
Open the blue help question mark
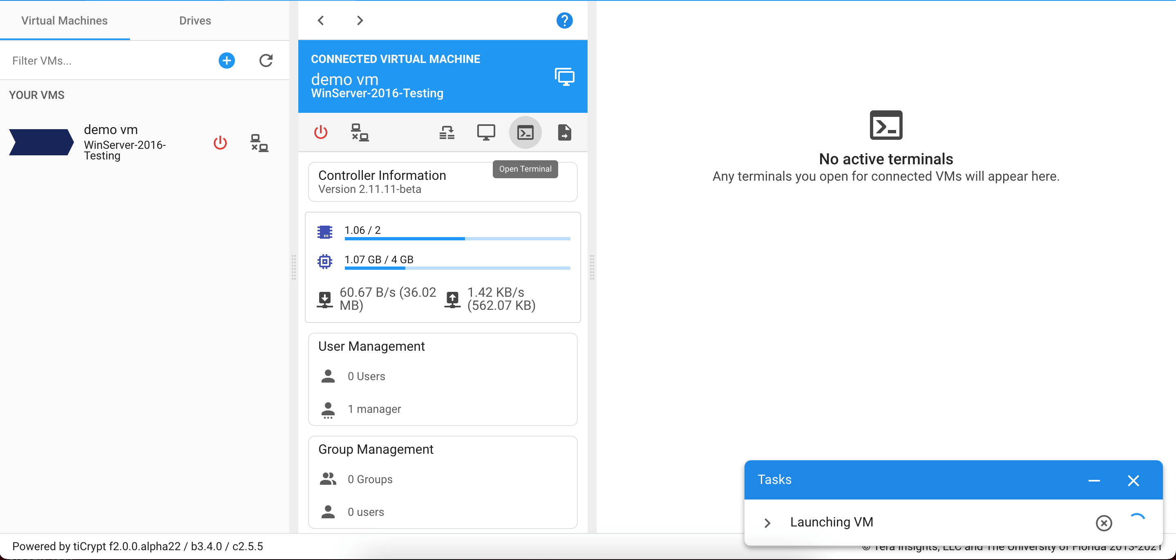click(x=564, y=20)
